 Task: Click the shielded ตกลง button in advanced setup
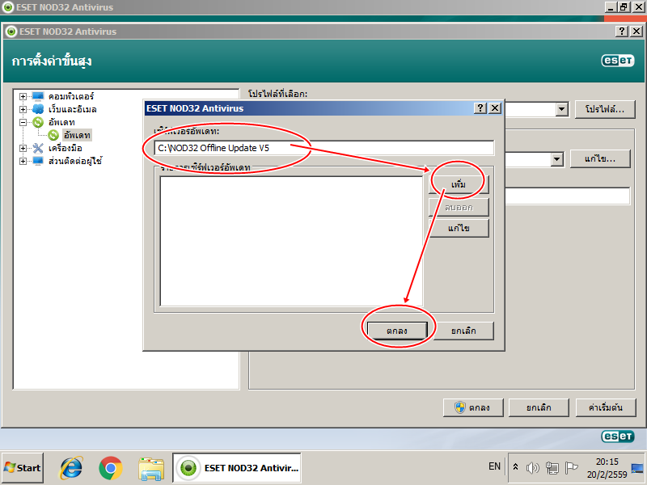coord(473,407)
